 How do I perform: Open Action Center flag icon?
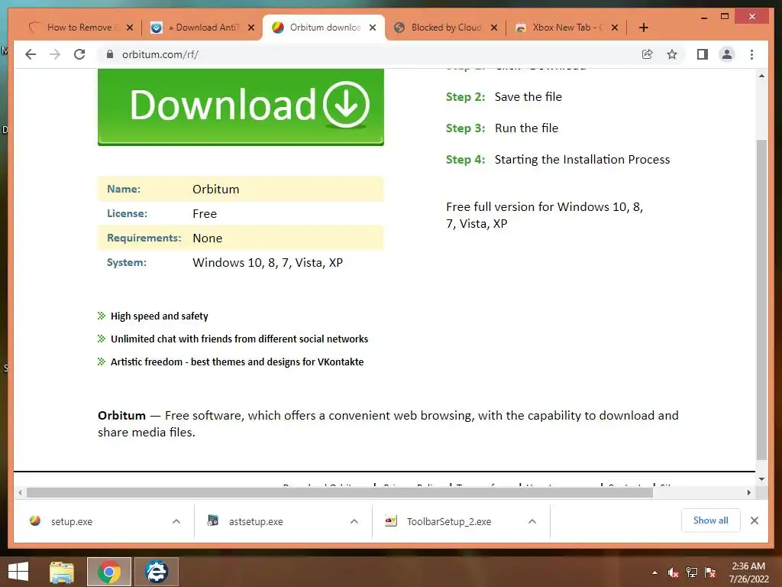(710, 572)
